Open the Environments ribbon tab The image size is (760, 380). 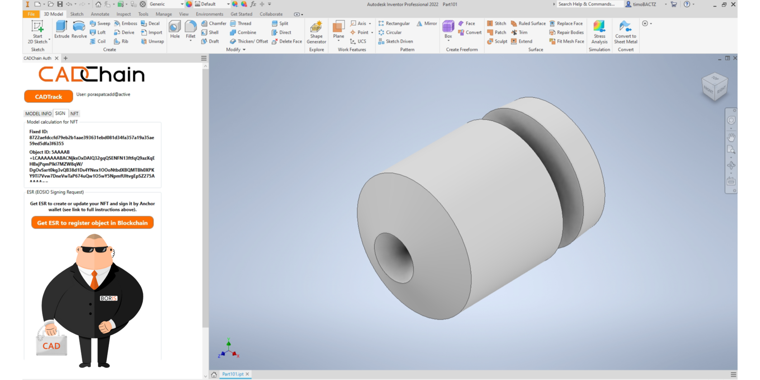209,14
